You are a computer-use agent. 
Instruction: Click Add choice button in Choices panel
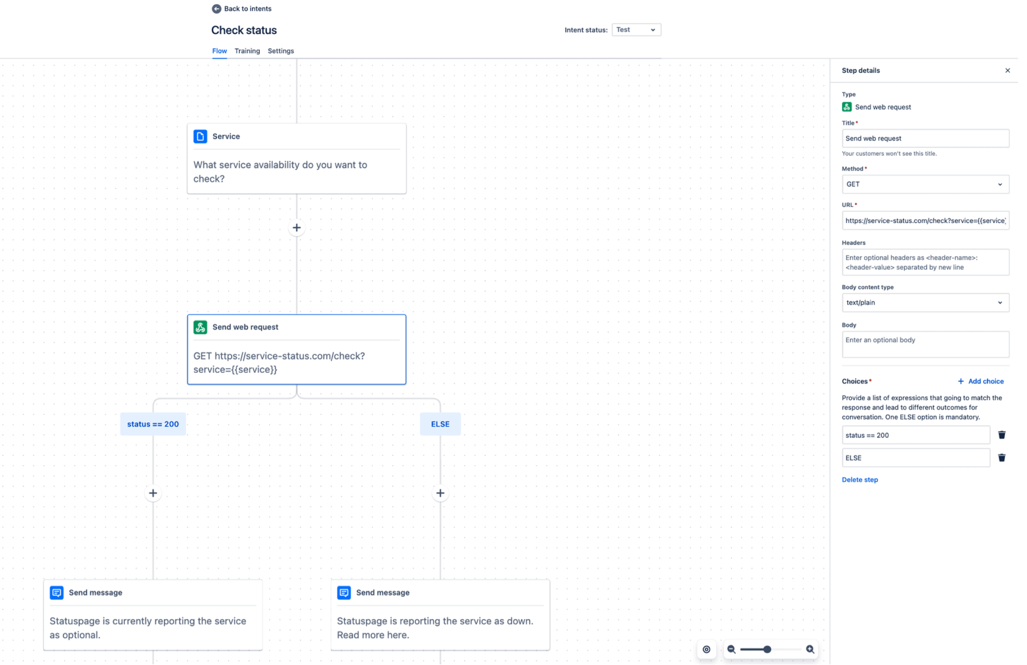pos(981,380)
